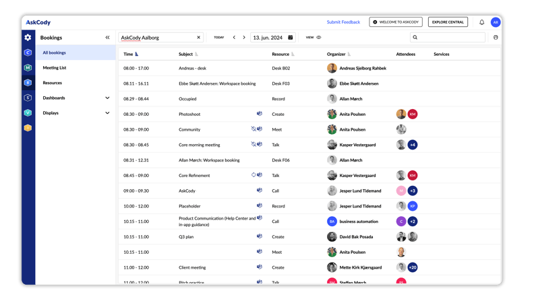Click resource Desk B02

(281, 68)
